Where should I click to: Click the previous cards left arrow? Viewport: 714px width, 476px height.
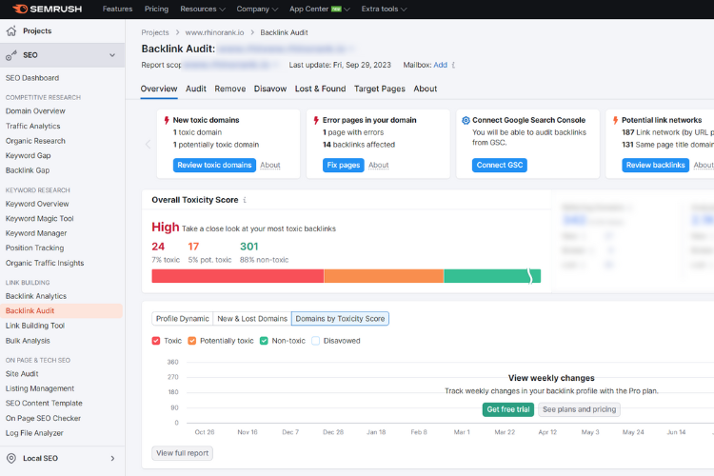[148, 145]
